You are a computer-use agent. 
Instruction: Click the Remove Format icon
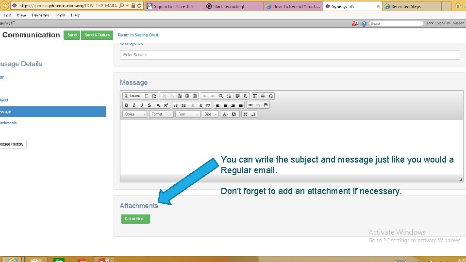click(x=246, y=96)
